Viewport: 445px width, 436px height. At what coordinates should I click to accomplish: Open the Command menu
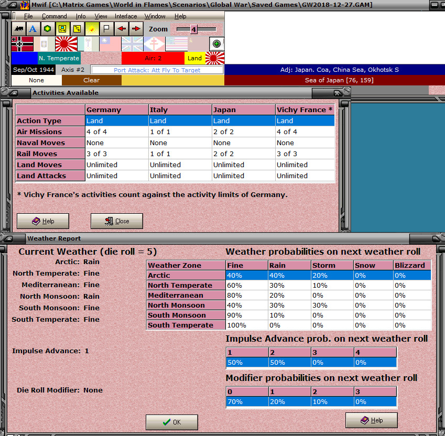click(x=55, y=16)
